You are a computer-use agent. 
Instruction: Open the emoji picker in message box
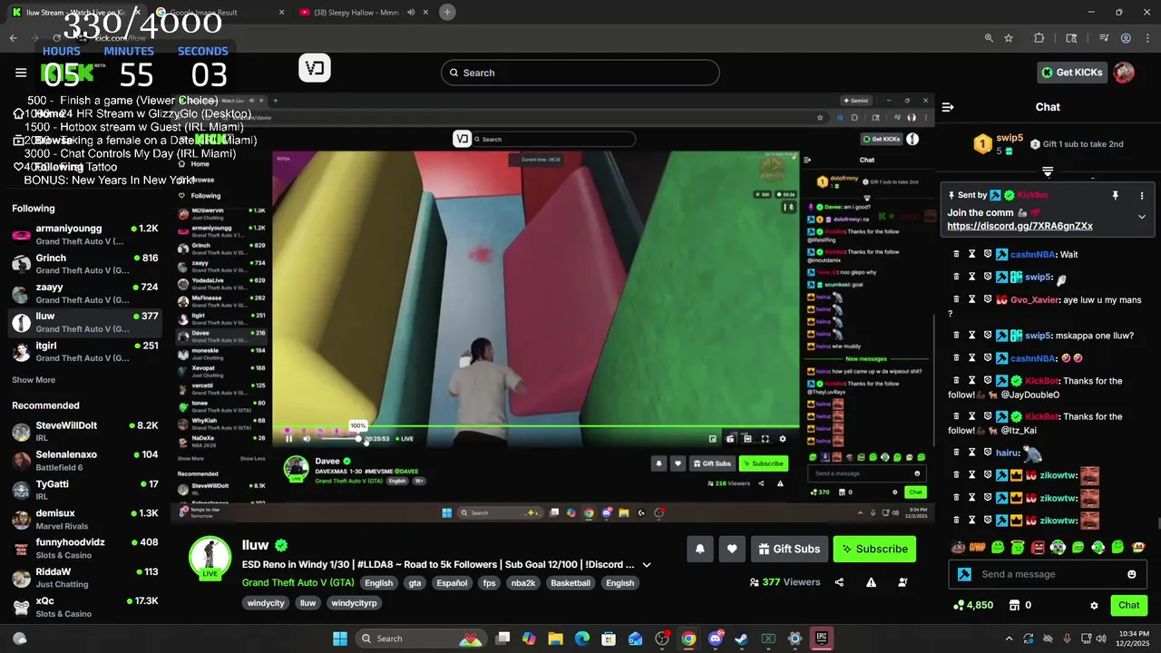click(x=1131, y=574)
